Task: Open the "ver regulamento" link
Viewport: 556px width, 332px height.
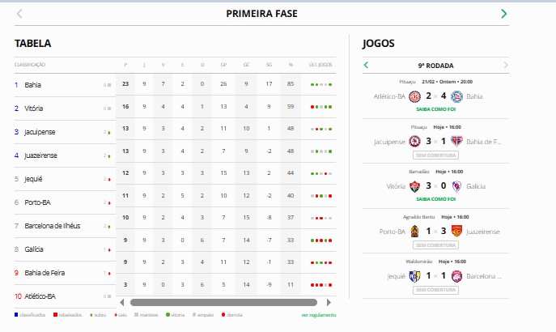Action: click(318, 314)
